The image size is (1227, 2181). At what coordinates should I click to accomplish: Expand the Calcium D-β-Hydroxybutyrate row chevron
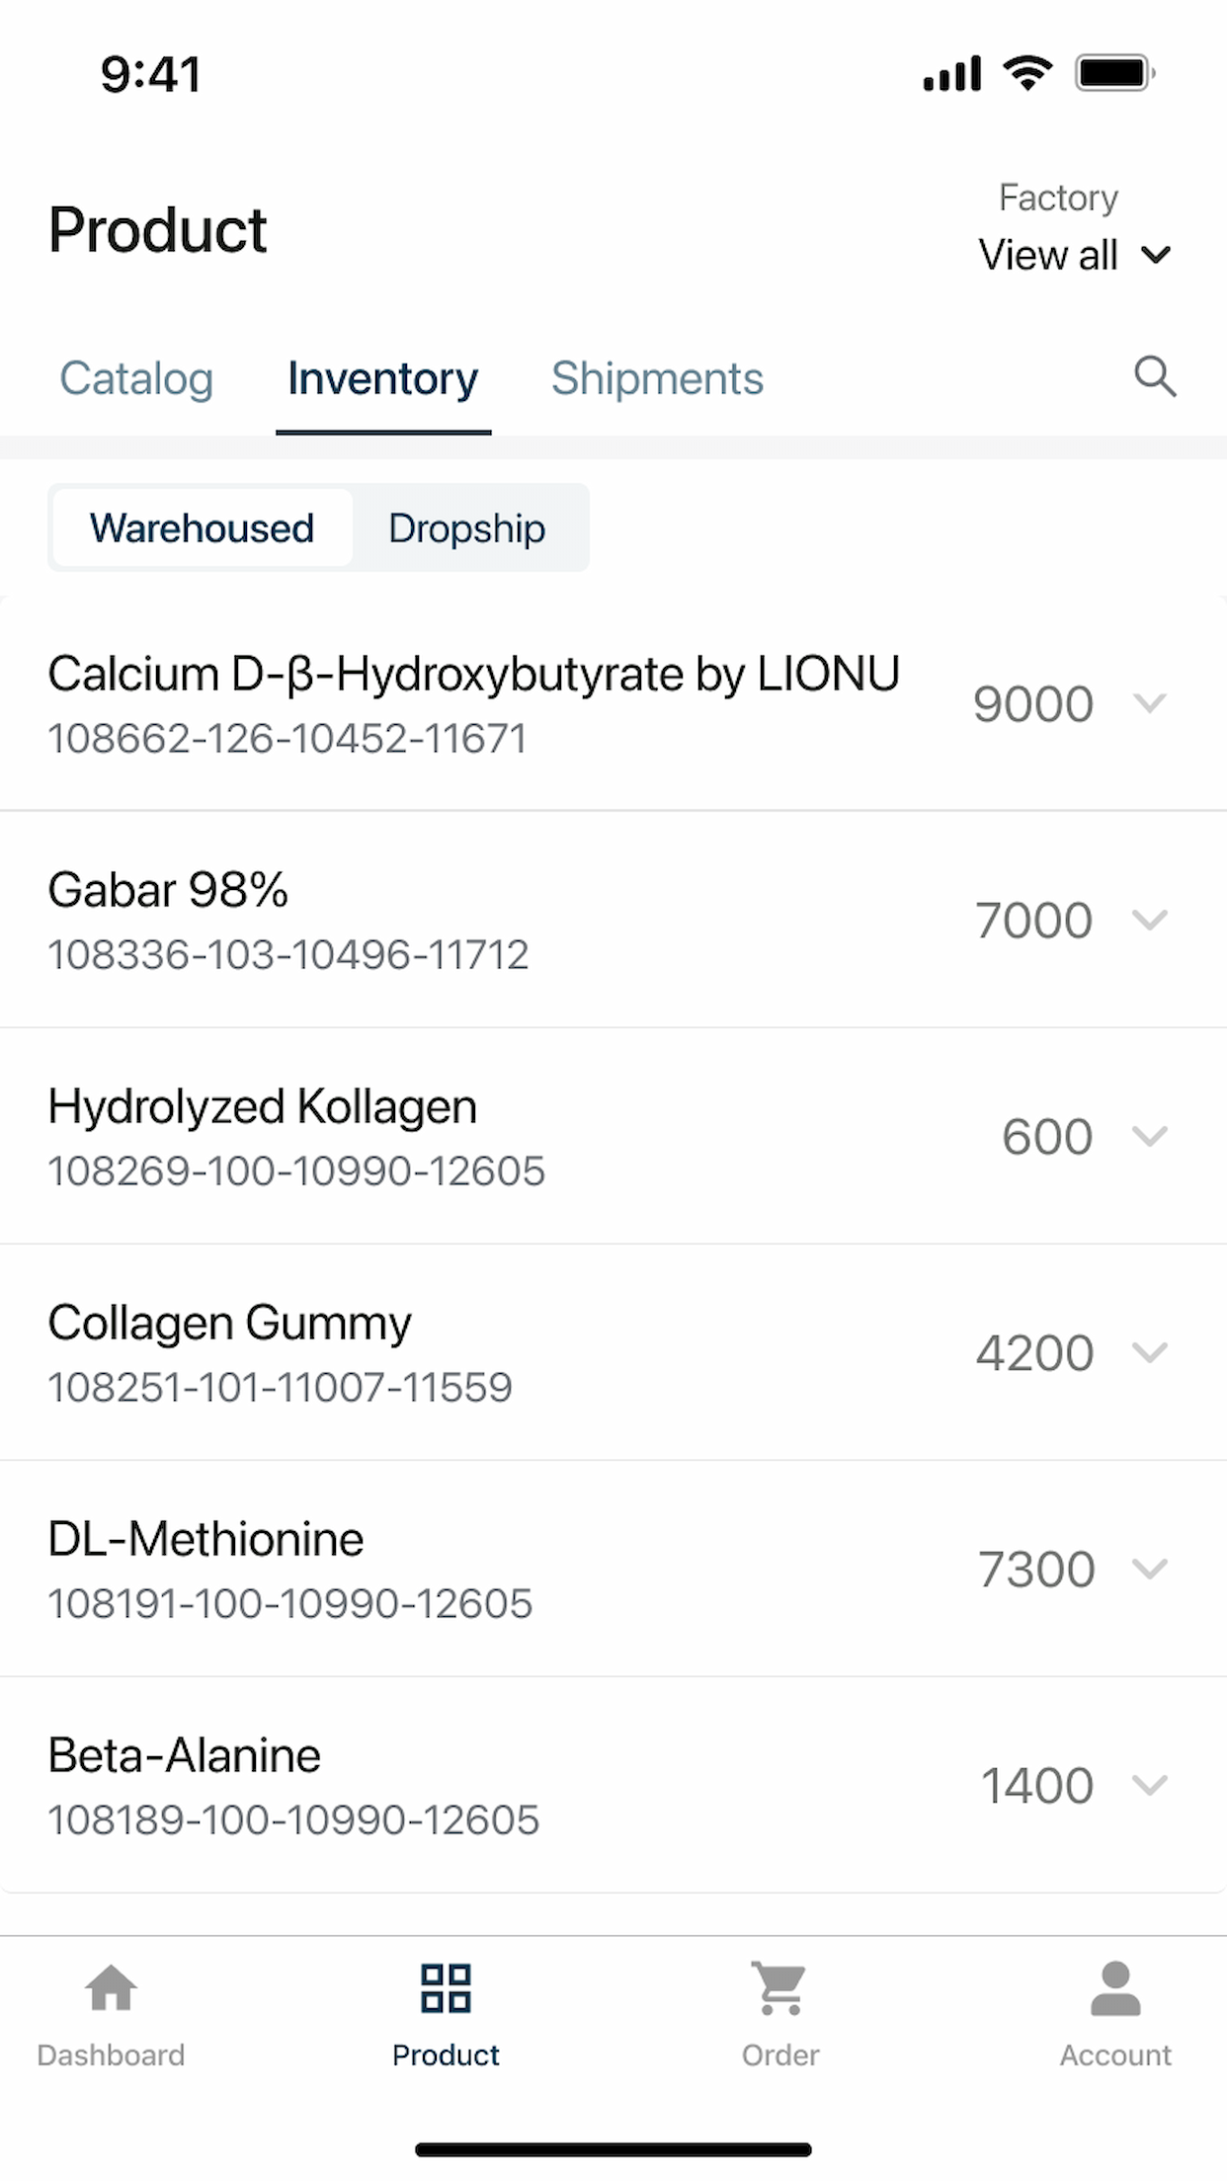point(1150,703)
